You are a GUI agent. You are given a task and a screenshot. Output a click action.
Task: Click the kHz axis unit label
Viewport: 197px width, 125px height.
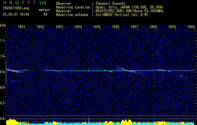click(3, 25)
